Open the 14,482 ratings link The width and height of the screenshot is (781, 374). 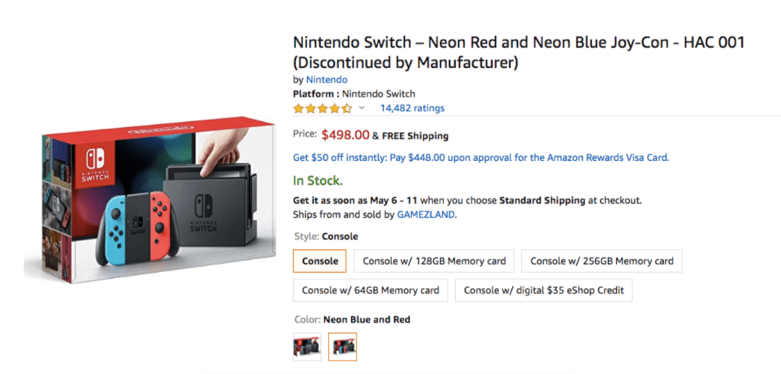[x=412, y=108]
